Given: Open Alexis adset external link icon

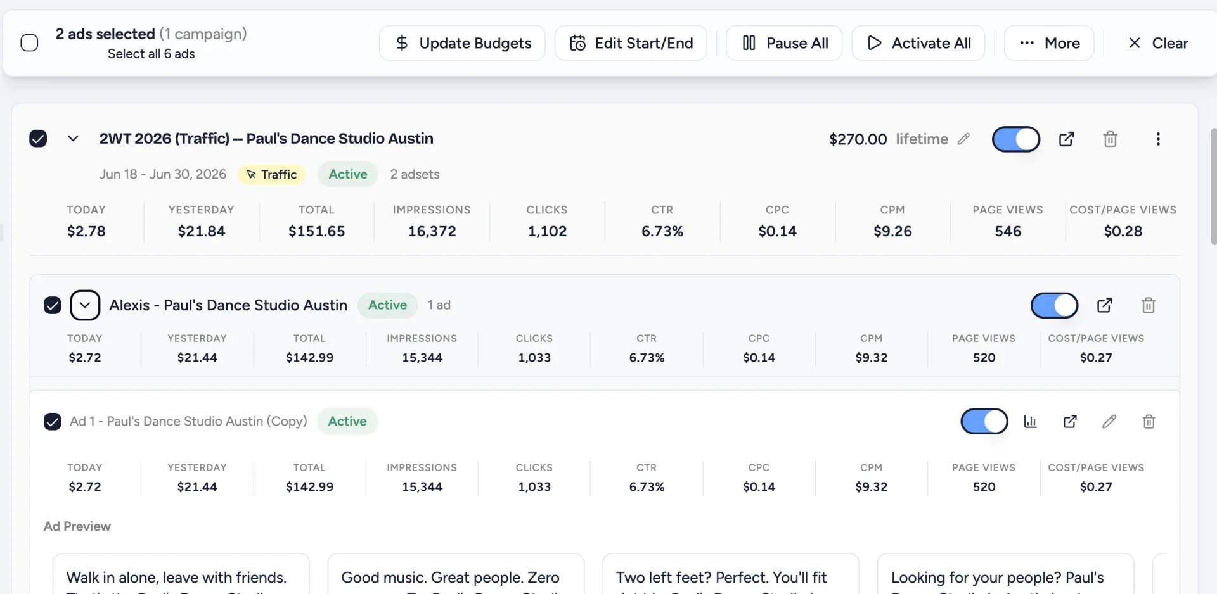Looking at the screenshot, I should tap(1105, 305).
